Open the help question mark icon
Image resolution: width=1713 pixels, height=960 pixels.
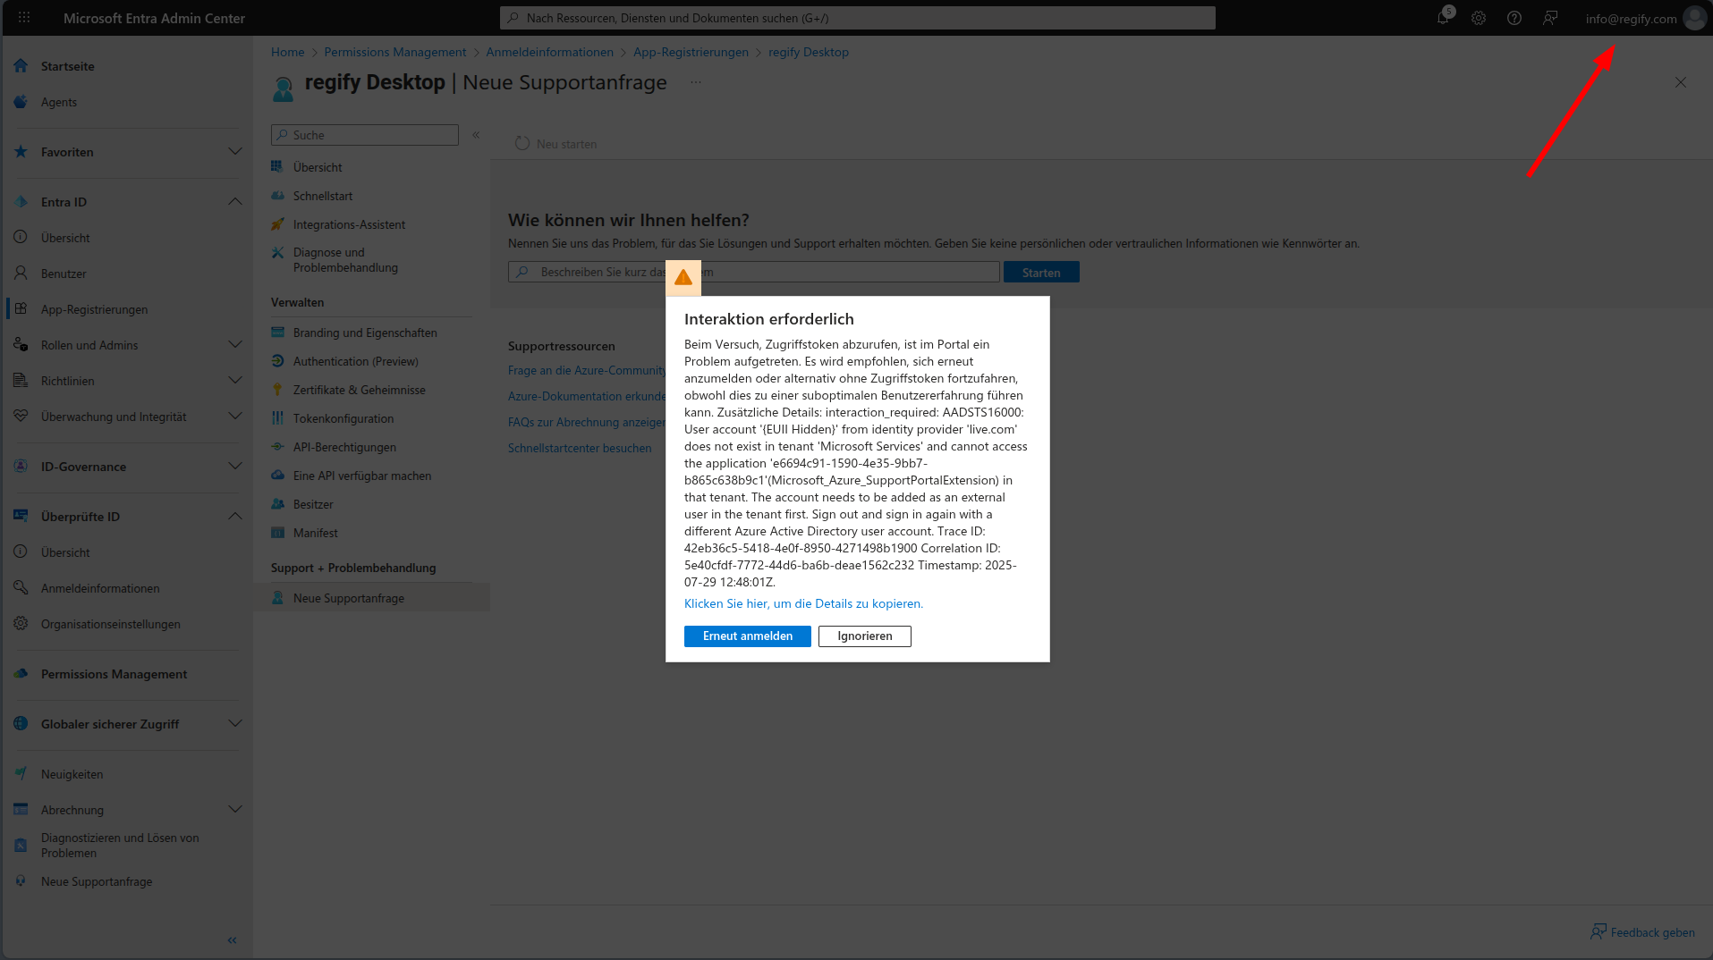coord(1514,18)
